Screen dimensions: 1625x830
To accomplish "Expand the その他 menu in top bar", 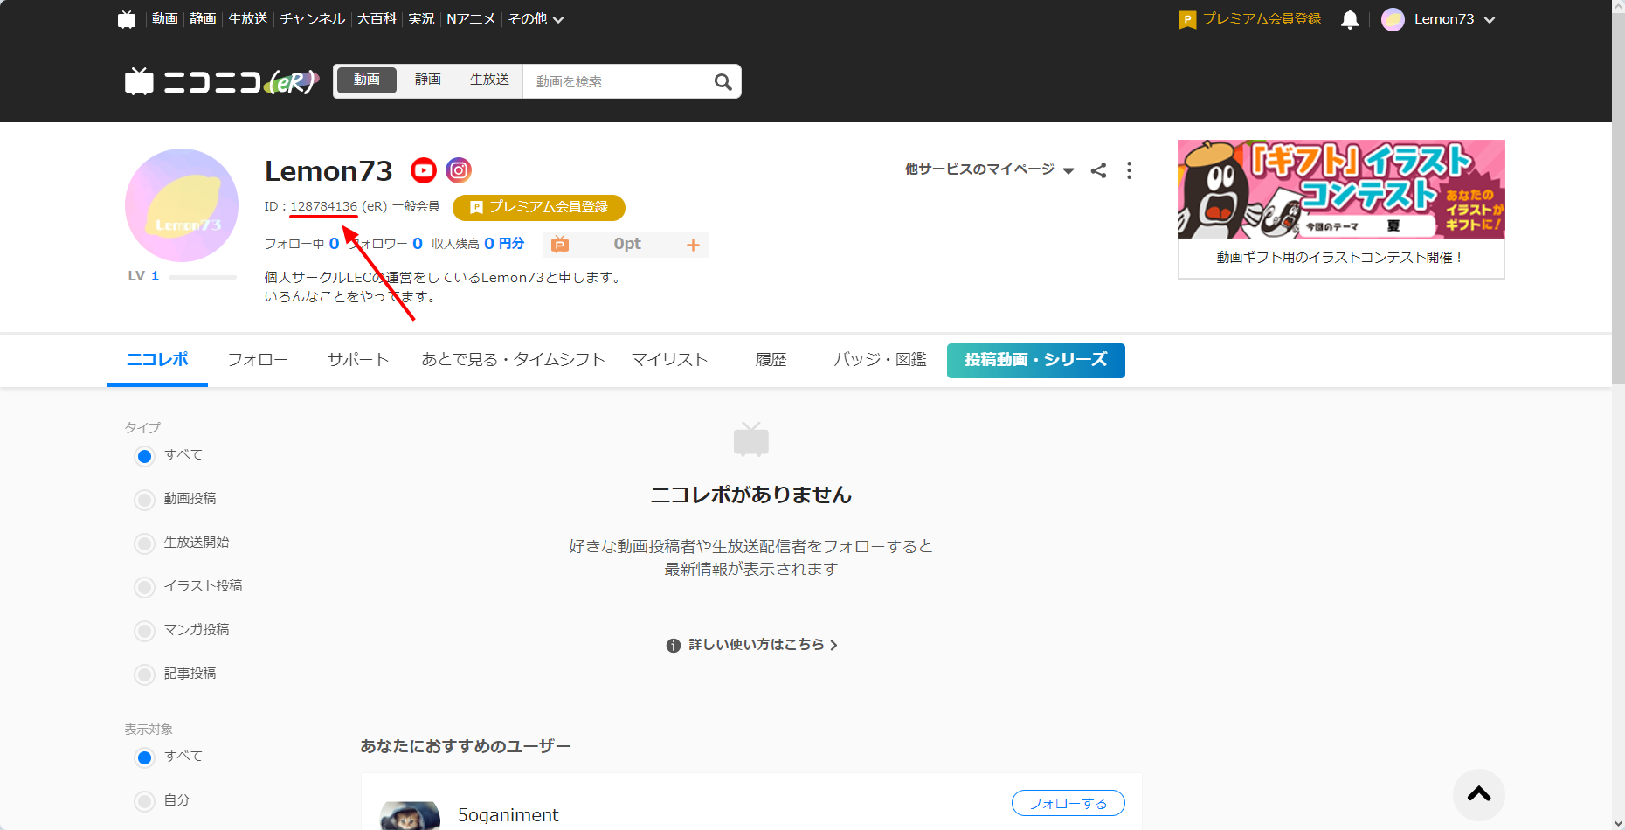I will click(536, 18).
